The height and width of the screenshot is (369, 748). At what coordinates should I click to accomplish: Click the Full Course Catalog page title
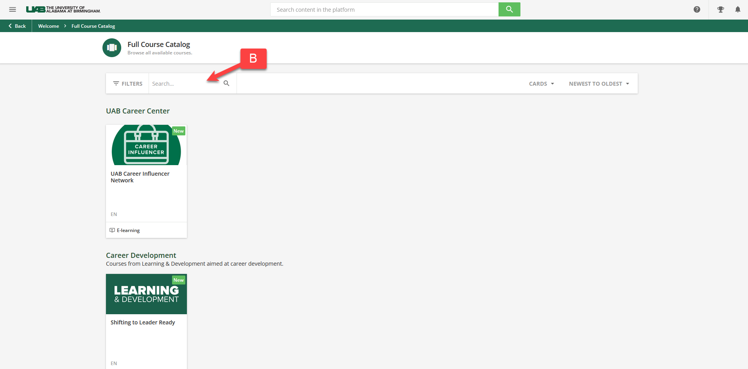coord(159,44)
